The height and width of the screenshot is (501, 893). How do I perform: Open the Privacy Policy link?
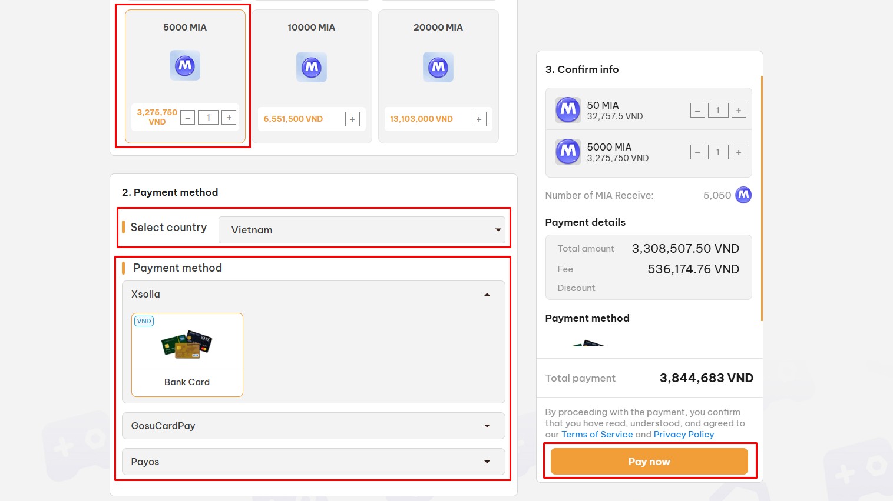(684, 435)
